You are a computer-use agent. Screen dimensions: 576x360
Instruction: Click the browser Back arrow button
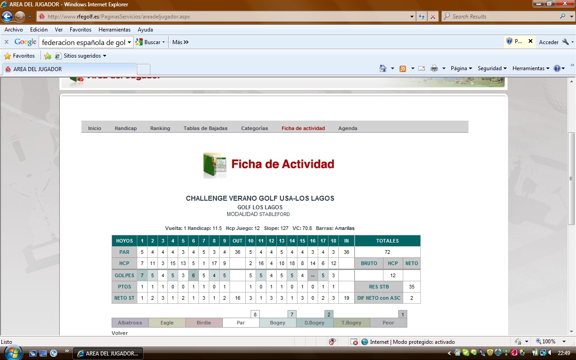click(x=7, y=17)
